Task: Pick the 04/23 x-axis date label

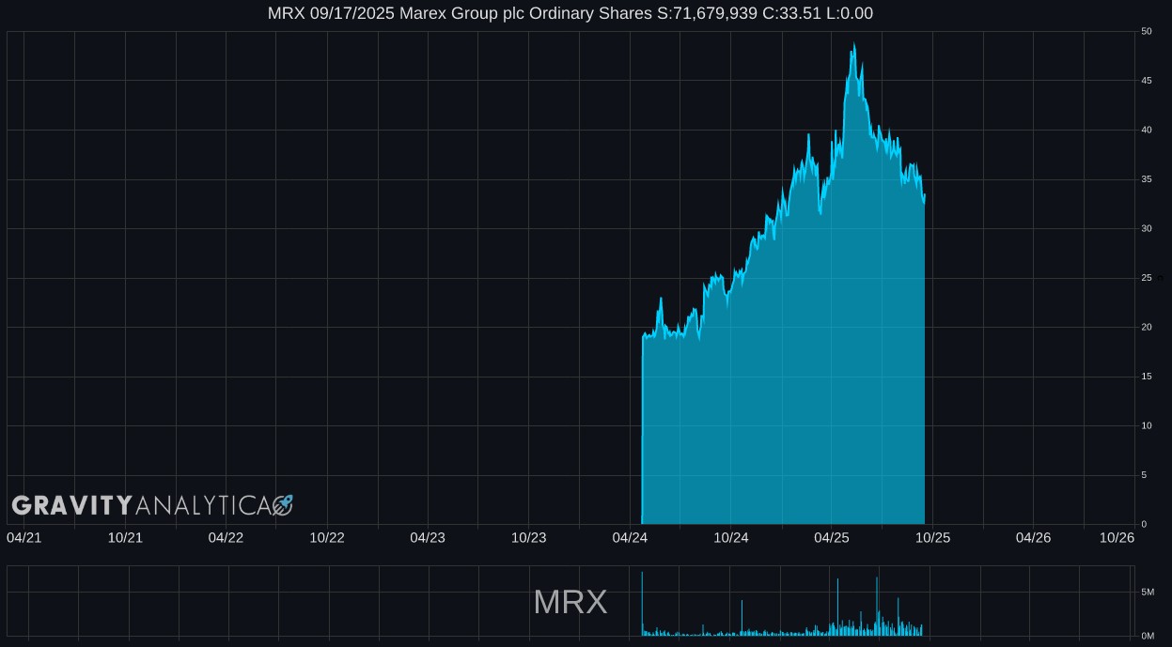Action: 428,537
